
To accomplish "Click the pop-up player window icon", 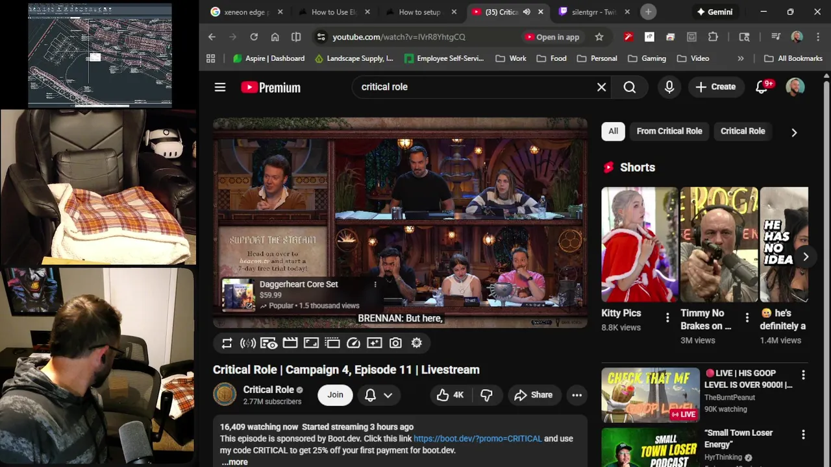I will tap(332, 343).
